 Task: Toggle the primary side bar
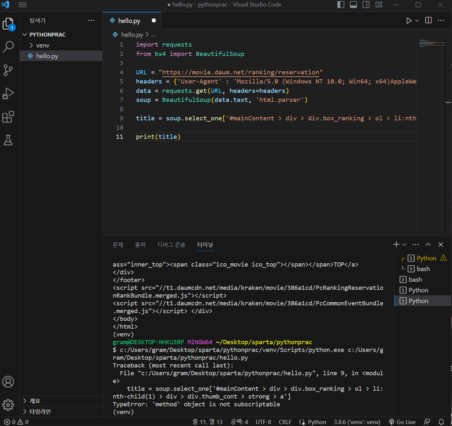click(341, 5)
